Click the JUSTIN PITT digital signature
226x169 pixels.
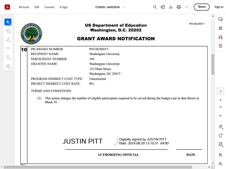[116, 141]
